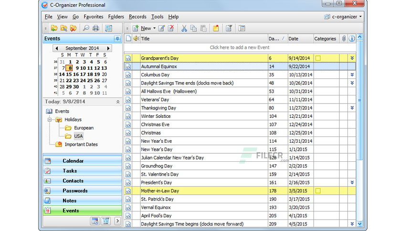The height and width of the screenshot is (231, 399).
Task: Collapse the Today 9/8/2014 panel
Action: 118,102
